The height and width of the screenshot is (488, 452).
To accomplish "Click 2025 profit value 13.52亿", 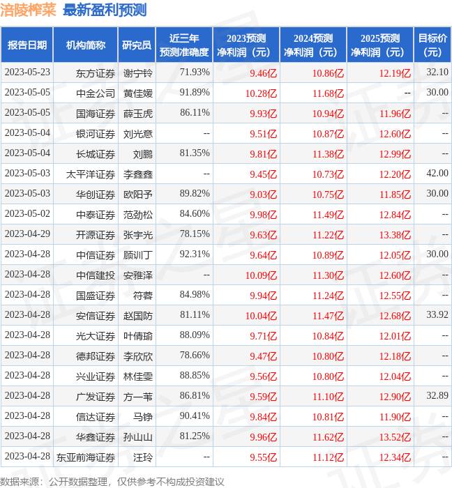I will click(395, 437).
